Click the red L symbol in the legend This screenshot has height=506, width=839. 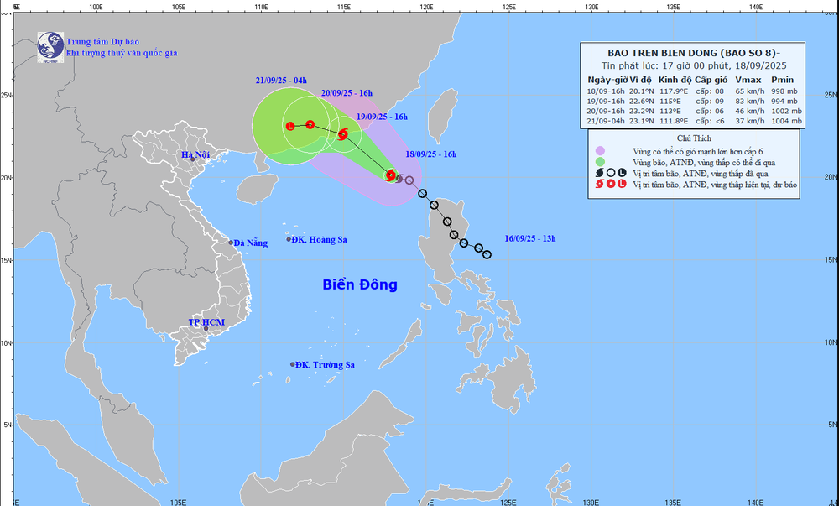[x=622, y=184]
